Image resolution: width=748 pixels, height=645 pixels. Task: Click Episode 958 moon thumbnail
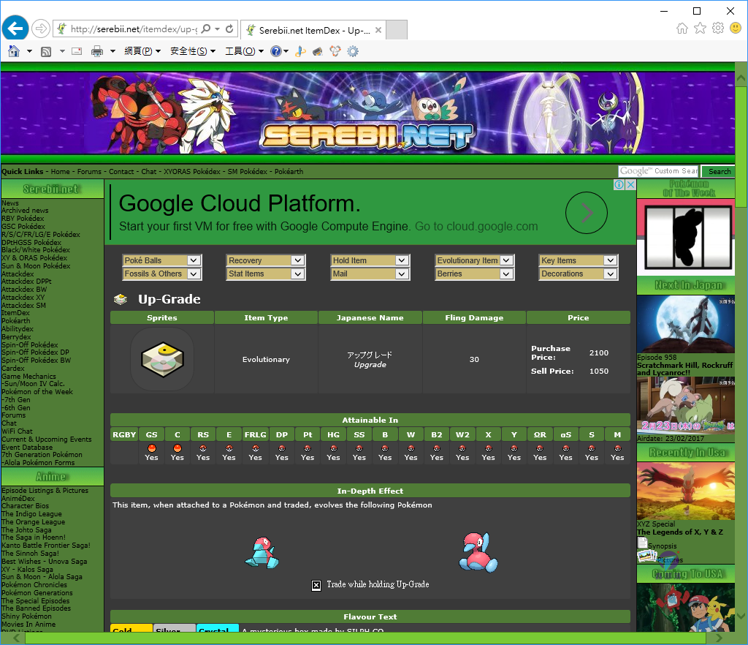tap(686, 324)
